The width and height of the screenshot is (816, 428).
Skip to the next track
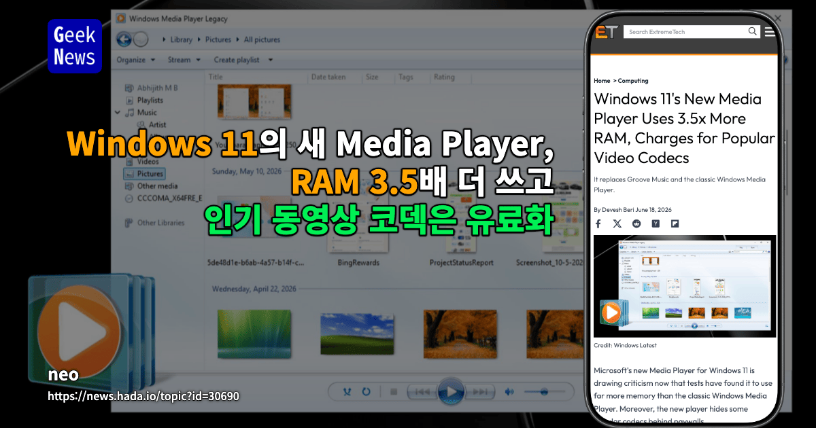tap(479, 392)
